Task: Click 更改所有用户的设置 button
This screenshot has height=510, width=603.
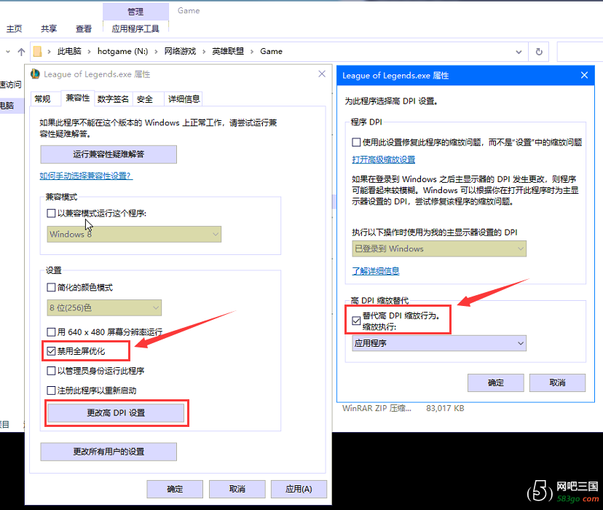Action: coord(109,452)
